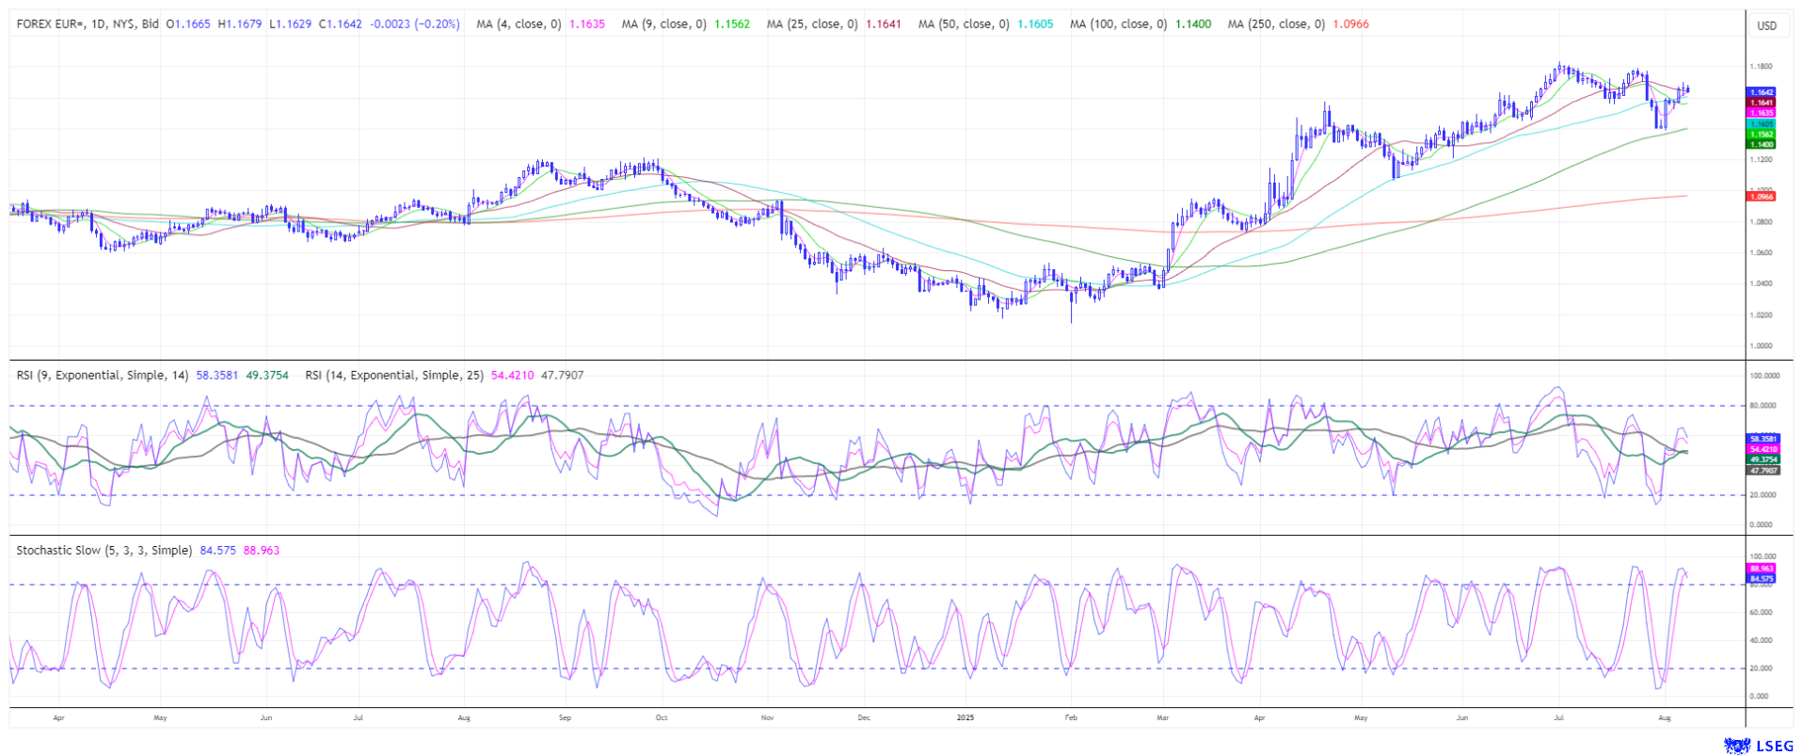The image size is (1803, 756).
Task: Click the MA (4, close, 0) legend
Action: coord(518,24)
